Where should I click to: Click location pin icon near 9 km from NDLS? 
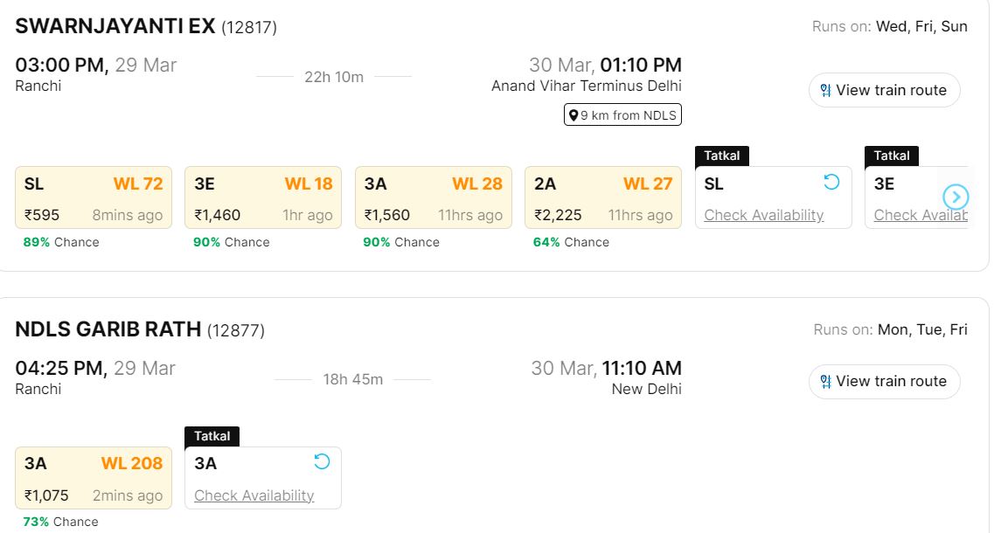[573, 115]
